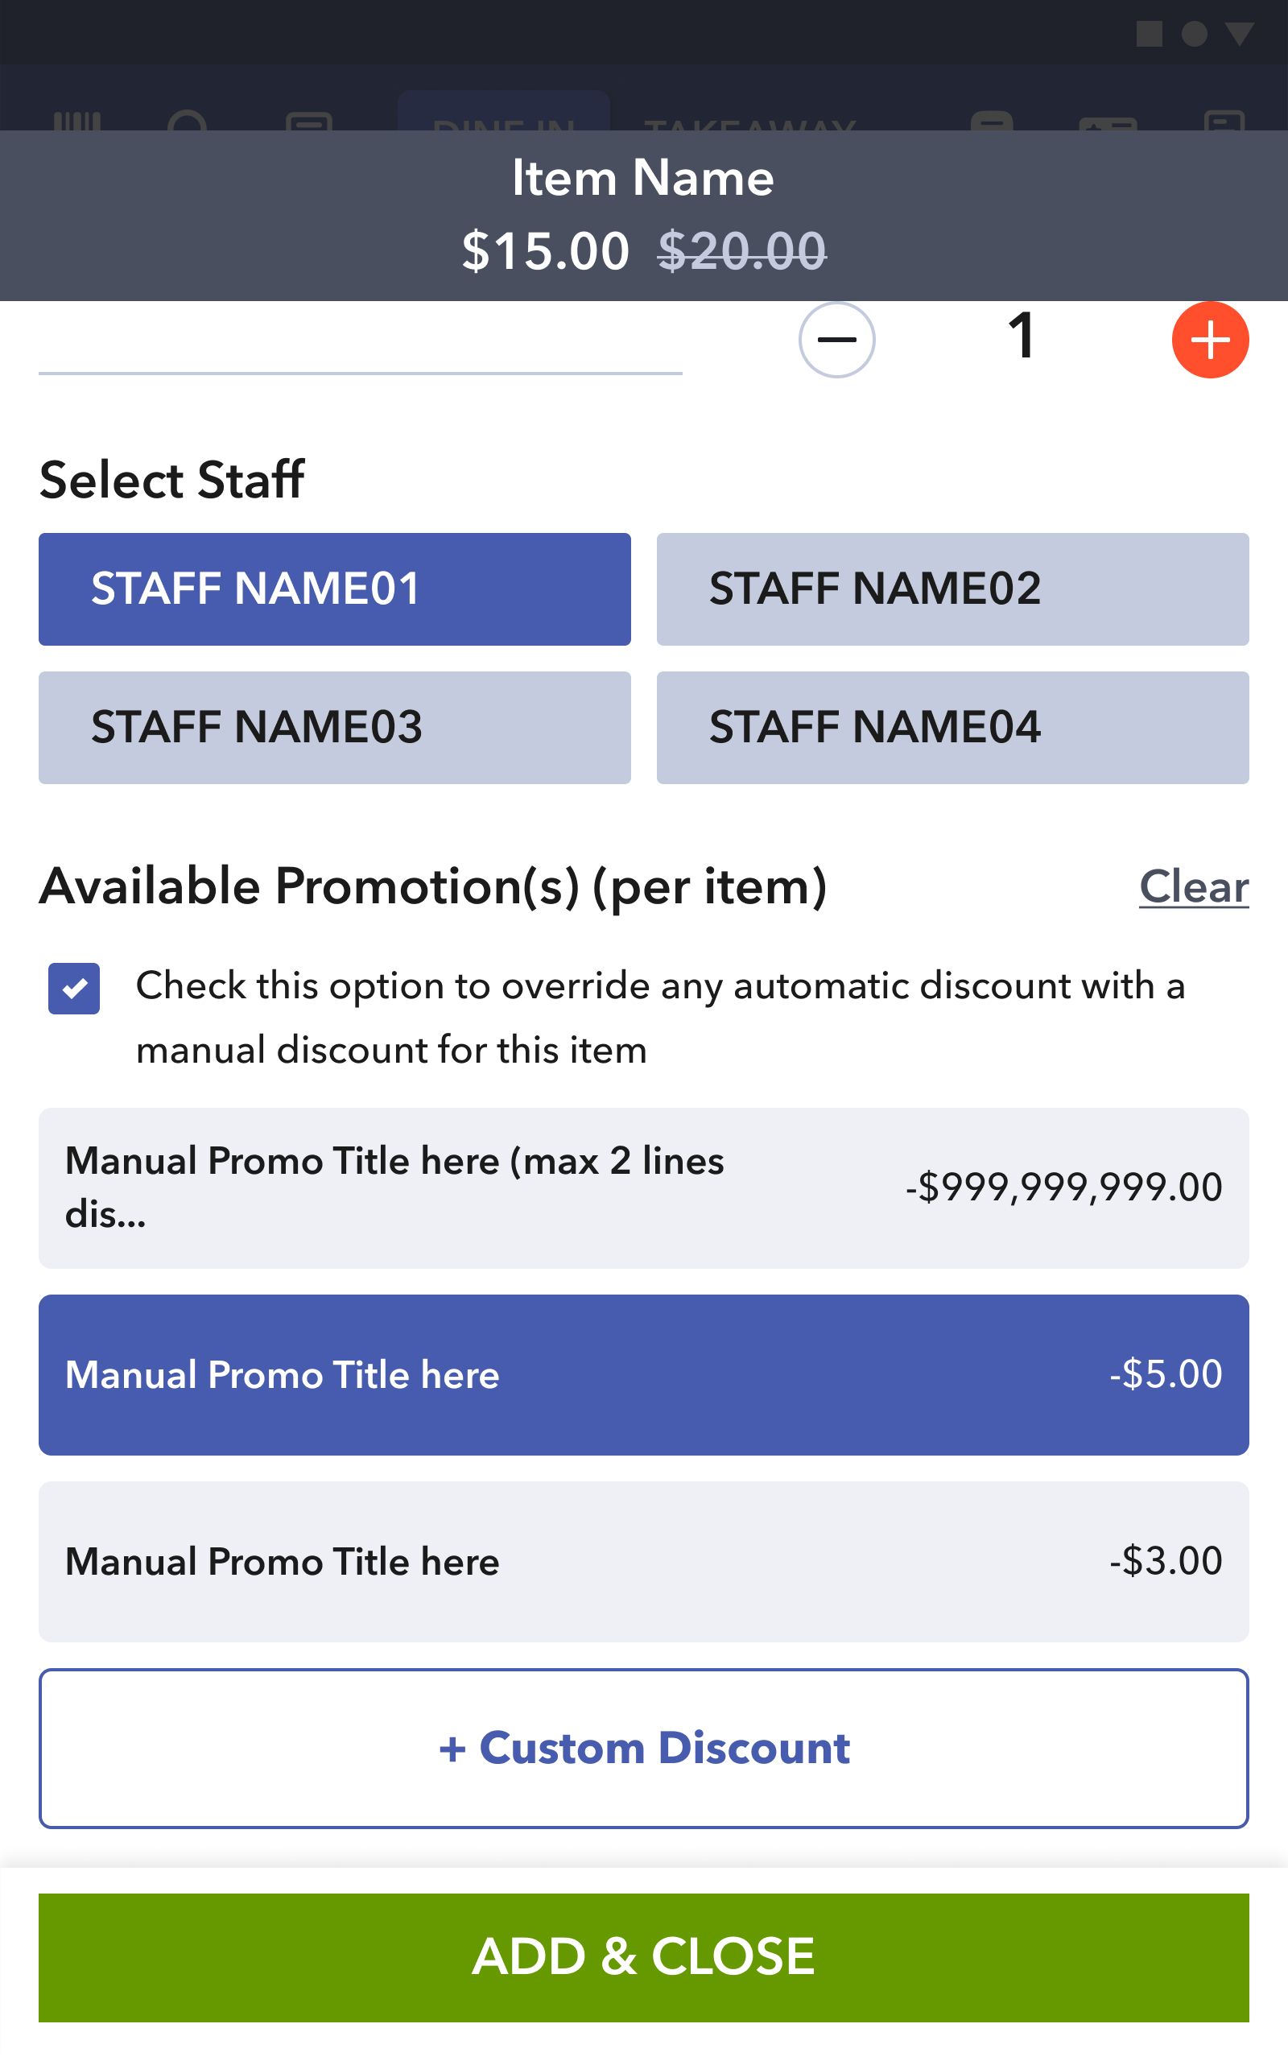Viewport: 1288px width, 2061px height.
Task: Select the -$3.00 manual promo
Action: click(x=644, y=1561)
